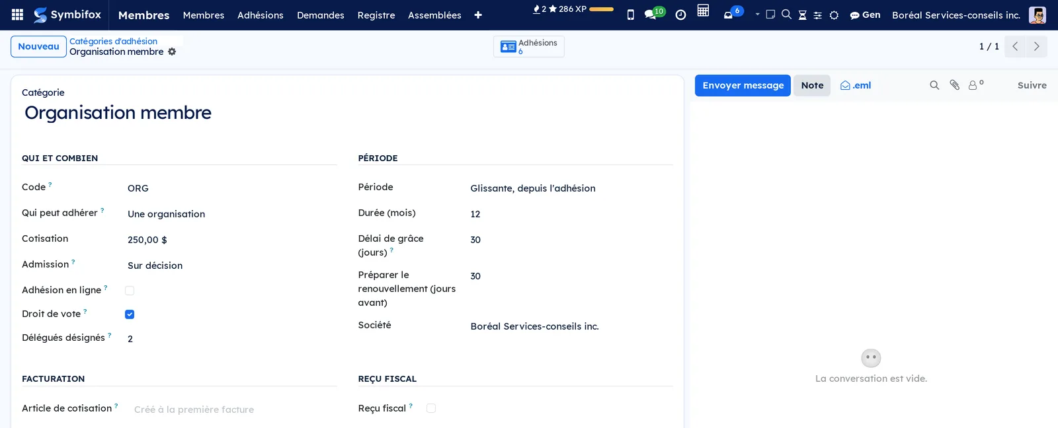Click the Envoyer message button
Viewport: 1058px width, 428px height.
click(743, 85)
